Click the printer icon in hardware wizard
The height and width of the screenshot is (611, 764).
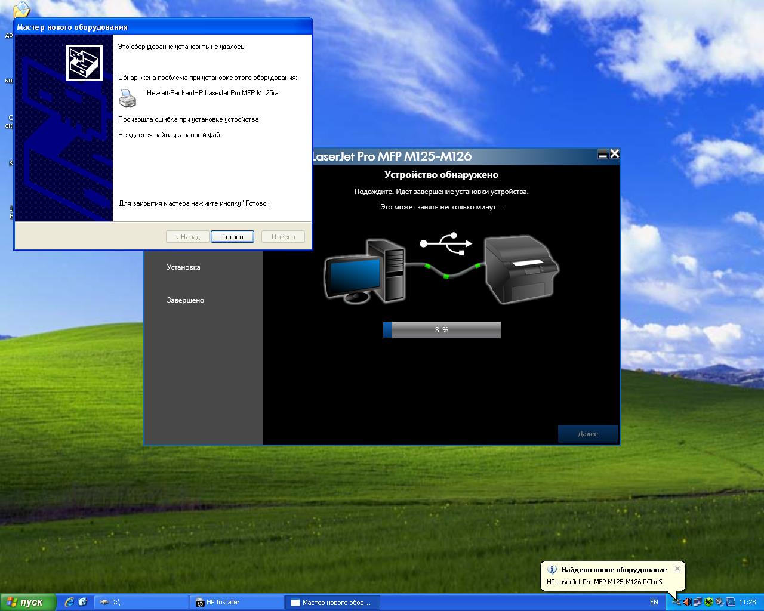click(127, 98)
